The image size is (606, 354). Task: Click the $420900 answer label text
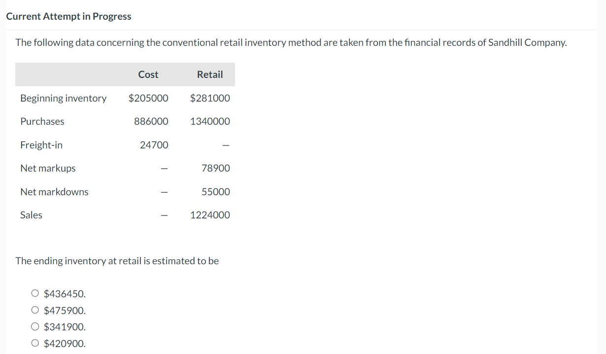[65, 343]
